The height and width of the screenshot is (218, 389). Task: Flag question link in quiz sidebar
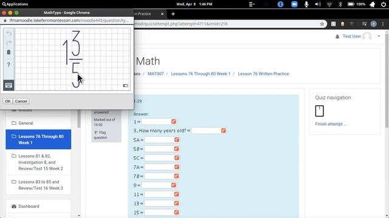click(x=100, y=135)
